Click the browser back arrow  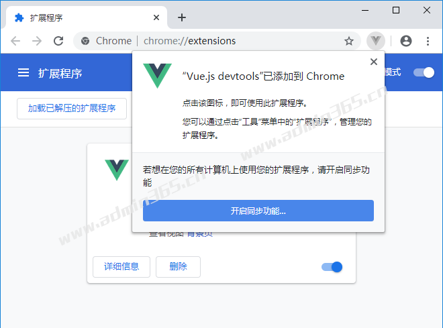15,41
